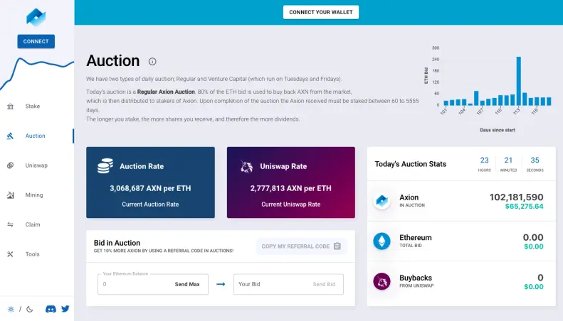
Task: Click the Your Ethereum Balance field
Action: 153,284
